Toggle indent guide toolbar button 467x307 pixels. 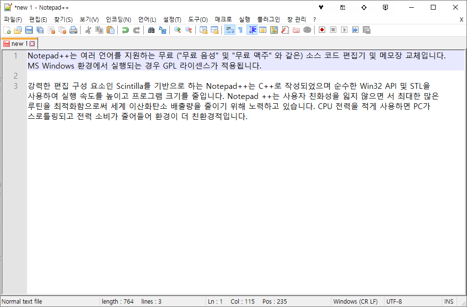pos(252,30)
